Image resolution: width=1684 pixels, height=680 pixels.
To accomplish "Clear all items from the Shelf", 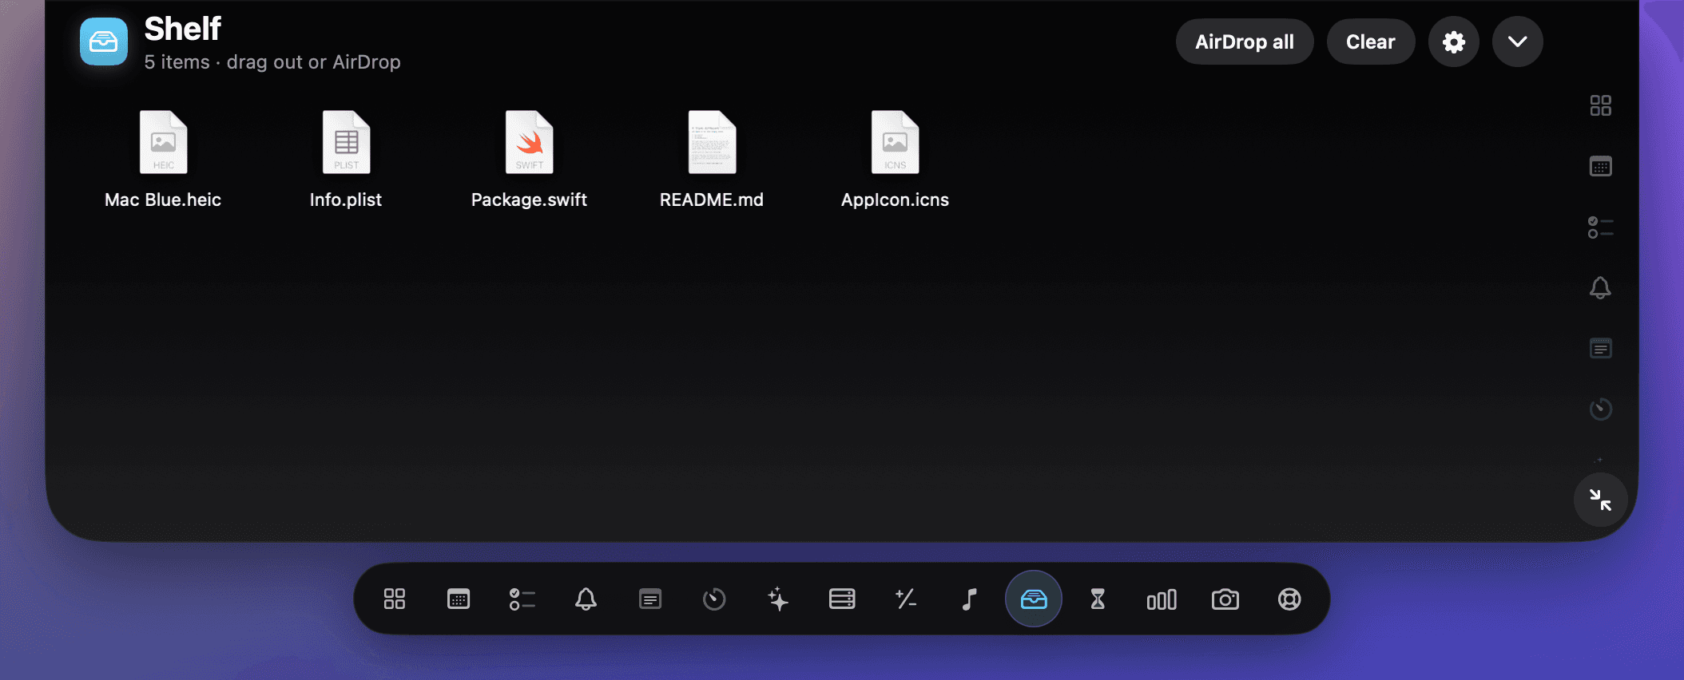I will pyautogui.click(x=1371, y=42).
